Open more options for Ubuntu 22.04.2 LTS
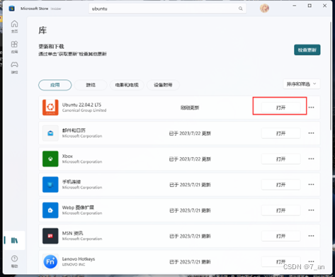Image resolution: width=335 pixels, height=277 pixels. 311,108
